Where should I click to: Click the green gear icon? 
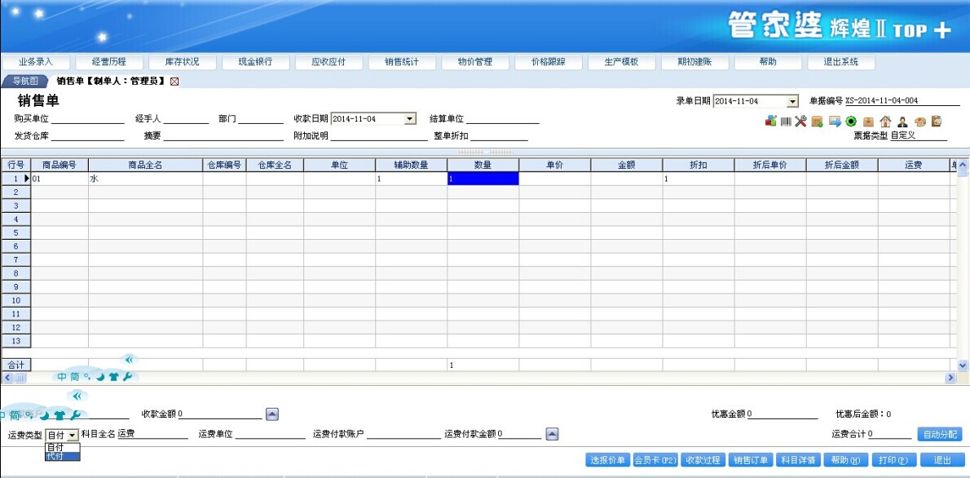point(851,122)
